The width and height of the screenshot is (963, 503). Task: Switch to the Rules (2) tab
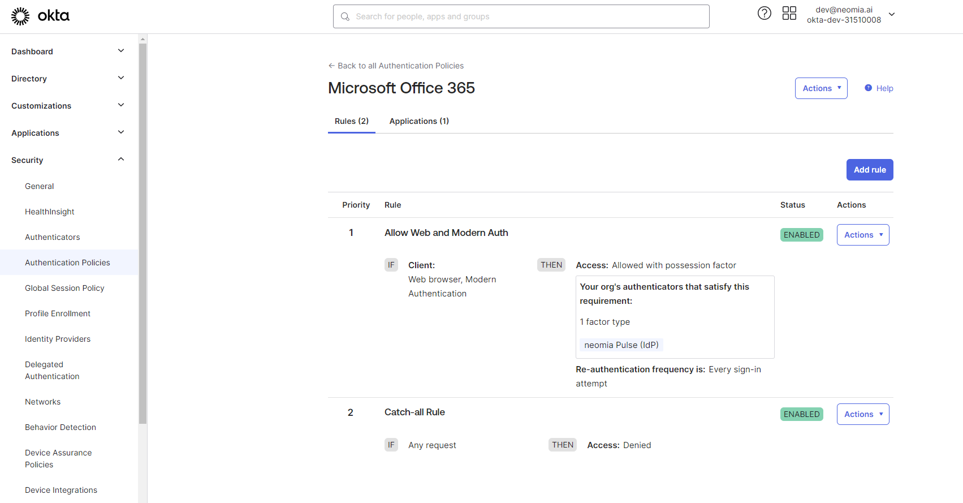[352, 121]
